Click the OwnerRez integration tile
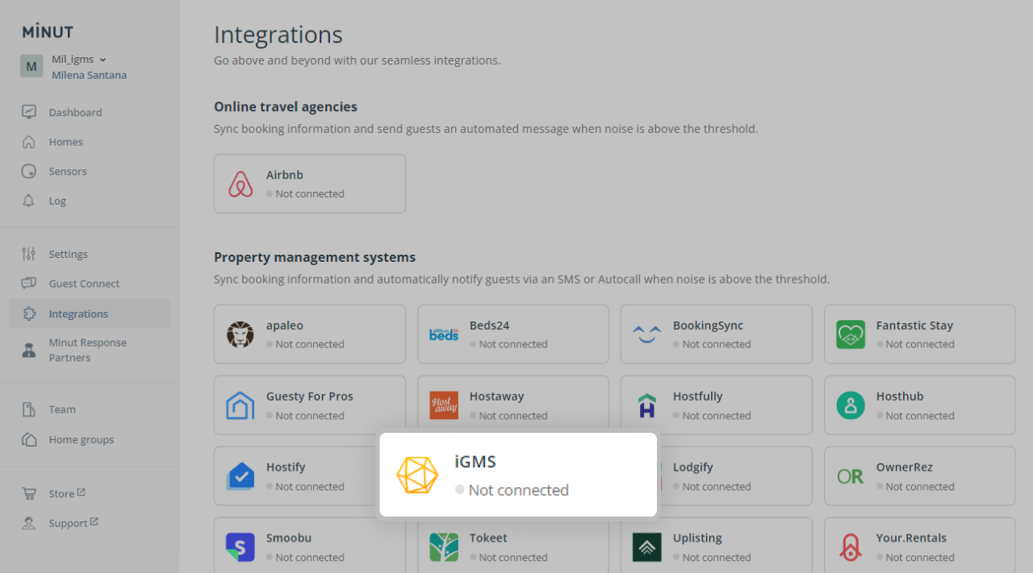Viewport: 1033px width, 573px height. pyautogui.click(x=919, y=475)
